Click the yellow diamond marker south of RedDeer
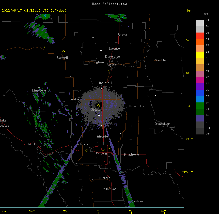 click(x=108, y=71)
